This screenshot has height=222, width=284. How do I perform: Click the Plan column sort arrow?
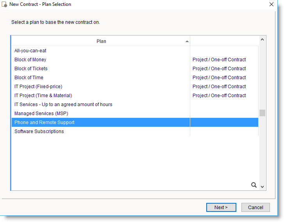point(187,41)
